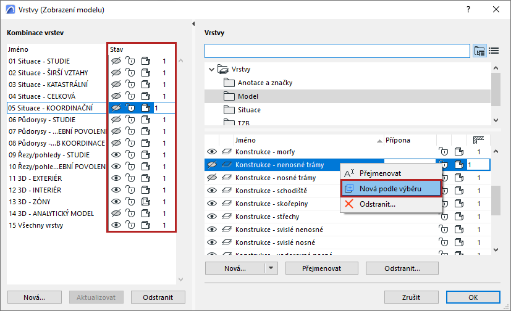Click the help question mark icon

tap(468, 9)
